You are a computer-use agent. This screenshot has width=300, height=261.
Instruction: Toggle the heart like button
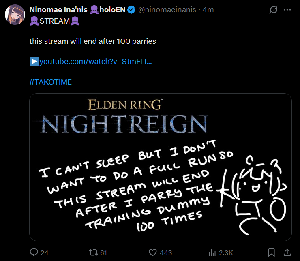click(x=152, y=252)
